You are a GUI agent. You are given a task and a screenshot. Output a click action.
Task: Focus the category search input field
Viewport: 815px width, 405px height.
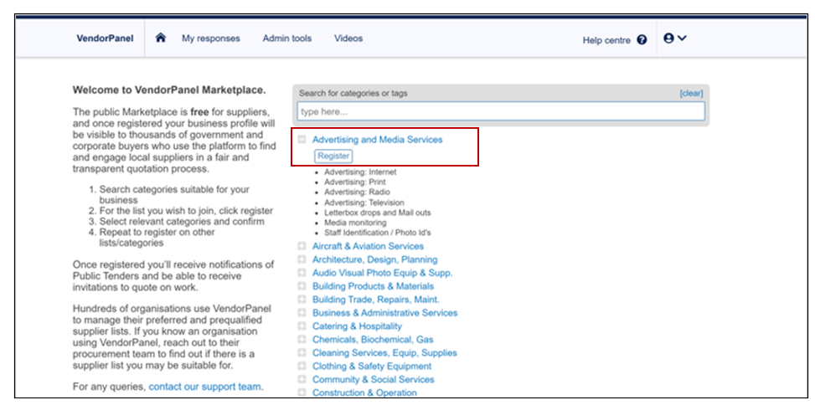501,111
